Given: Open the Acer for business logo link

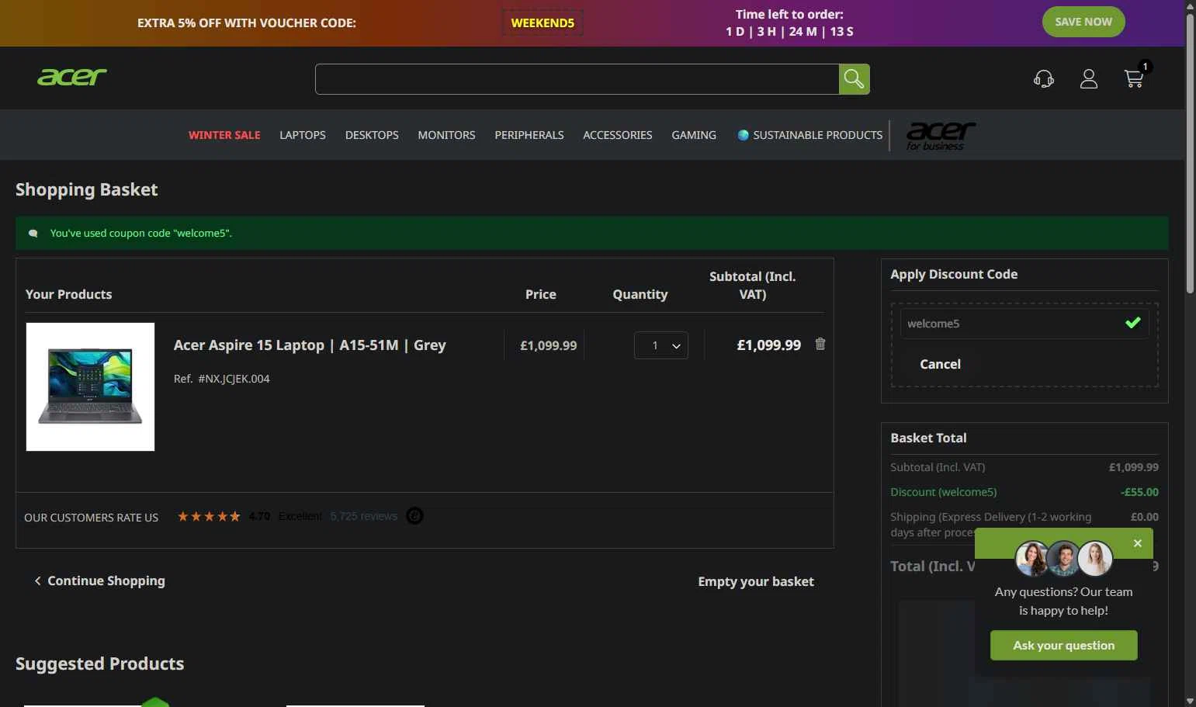Looking at the screenshot, I should click(940, 135).
